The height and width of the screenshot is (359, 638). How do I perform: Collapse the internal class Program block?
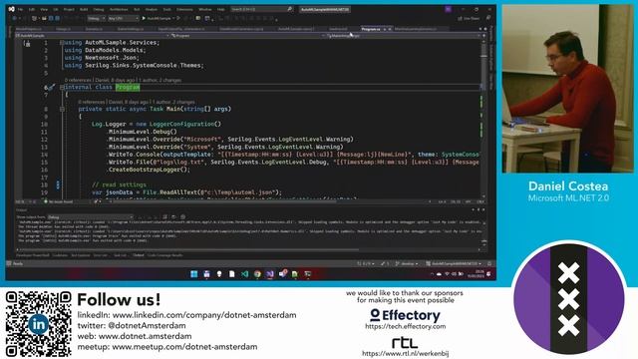62,87
